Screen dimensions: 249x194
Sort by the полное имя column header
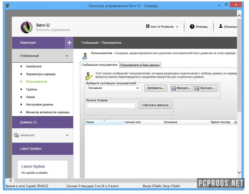(x=143, y=122)
